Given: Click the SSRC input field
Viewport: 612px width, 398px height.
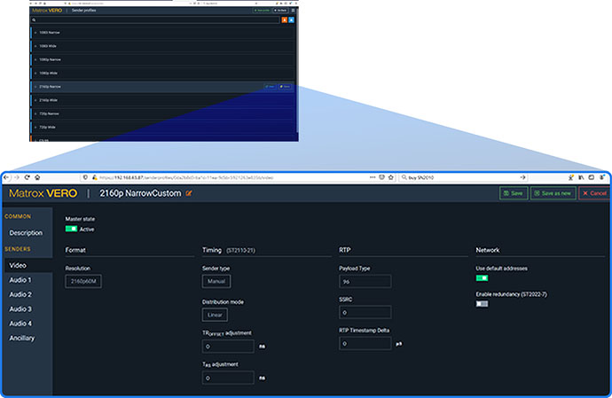Looking at the screenshot, I should pyautogui.click(x=365, y=313).
